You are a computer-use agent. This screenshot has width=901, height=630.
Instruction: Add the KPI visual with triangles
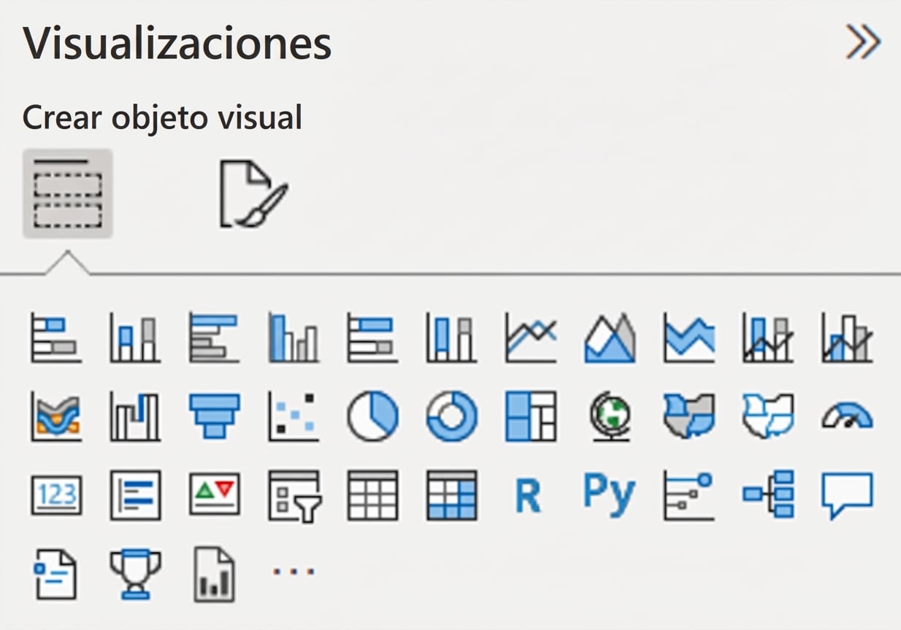pyautogui.click(x=214, y=496)
